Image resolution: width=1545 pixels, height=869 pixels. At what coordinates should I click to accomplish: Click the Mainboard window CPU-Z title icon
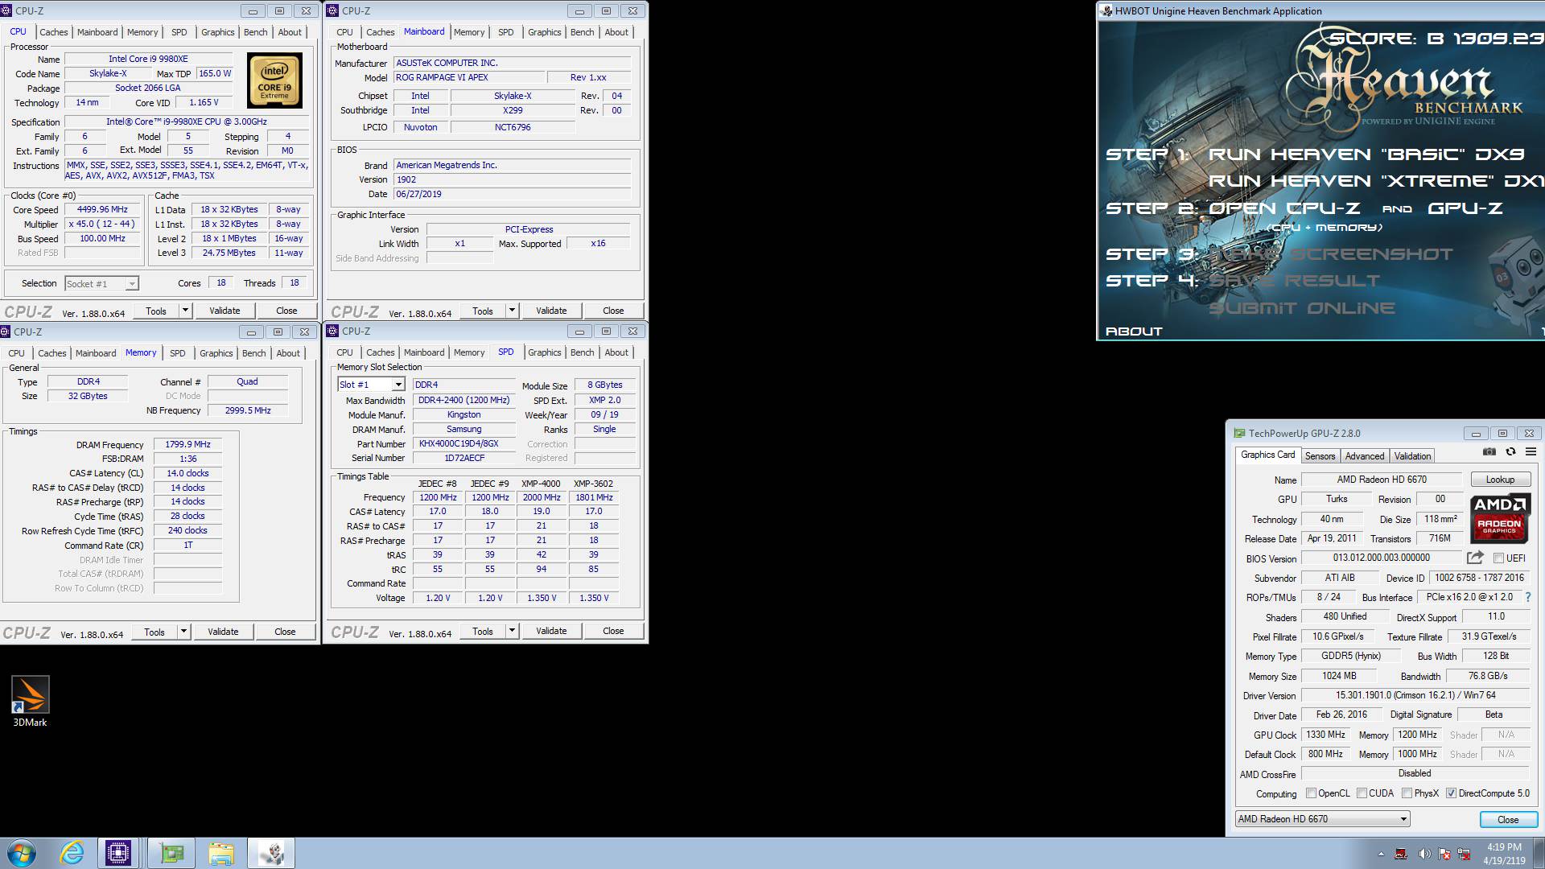click(x=332, y=10)
